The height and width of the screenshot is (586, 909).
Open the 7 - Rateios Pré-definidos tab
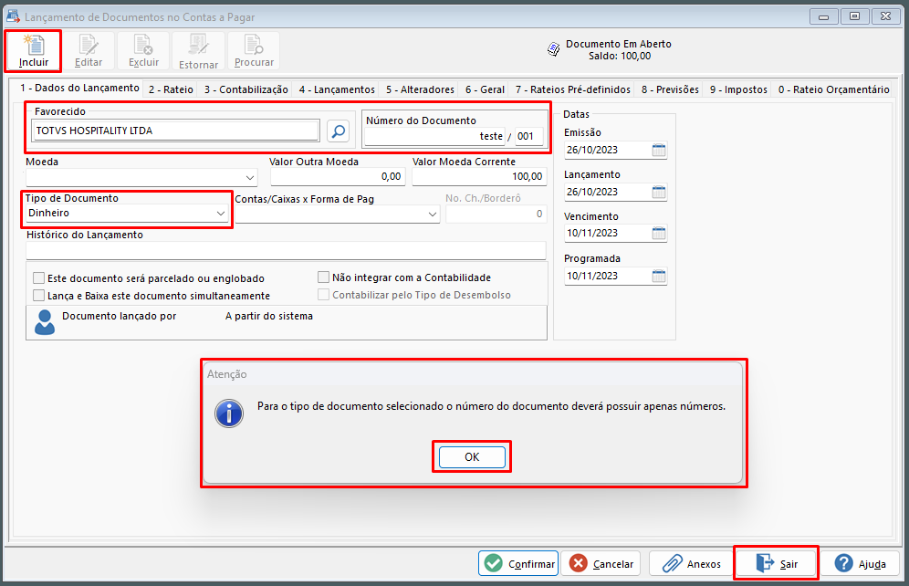point(573,89)
